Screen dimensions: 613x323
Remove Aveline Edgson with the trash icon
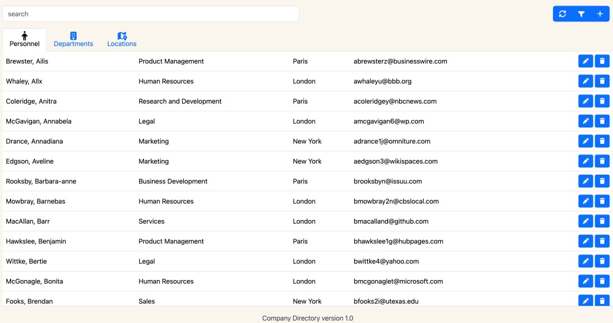click(602, 161)
